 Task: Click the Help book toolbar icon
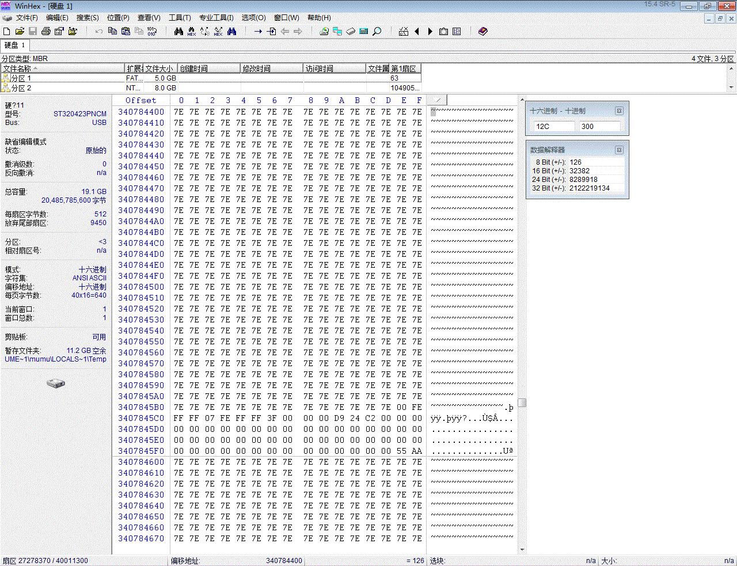pyautogui.click(x=483, y=31)
